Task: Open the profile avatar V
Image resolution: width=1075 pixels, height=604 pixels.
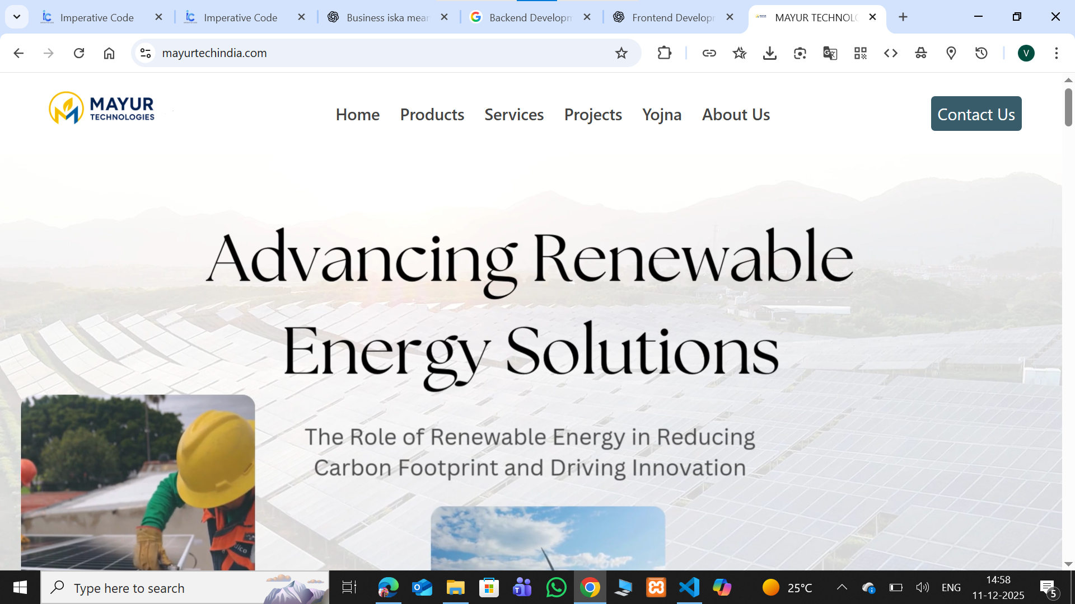Action: coord(1026,53)
